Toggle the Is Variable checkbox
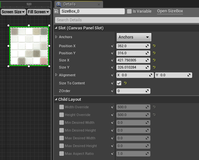Viewport: 199px width, 160px height. [129, 11]
